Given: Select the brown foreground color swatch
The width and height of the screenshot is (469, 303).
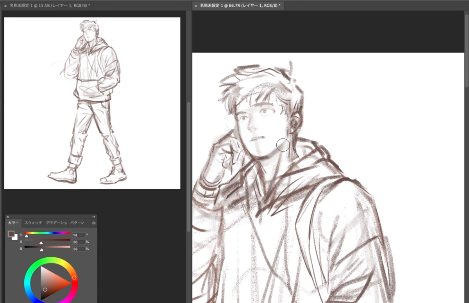Looking at the screenshot, I should point(11,234).
